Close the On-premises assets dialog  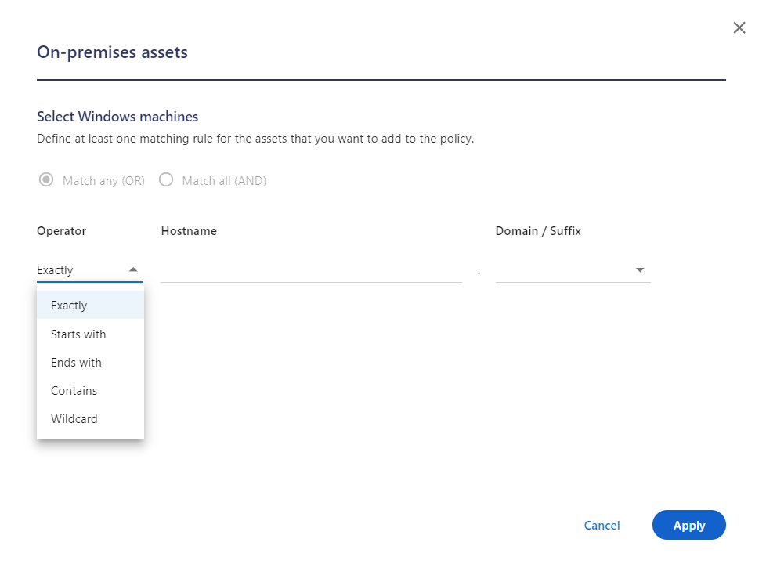[739, 27]
